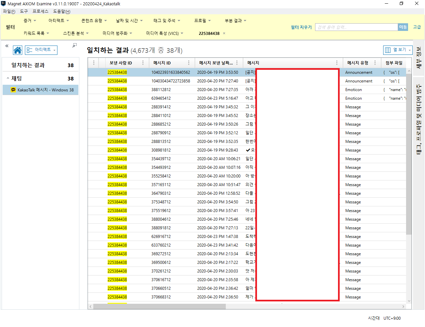425x327 pixels.
Task: Open the 프로세스 menu
Action: pos(41,11)
